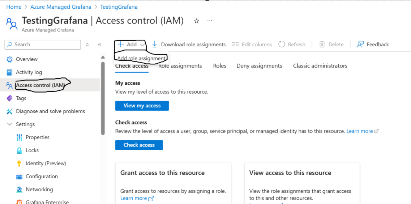Click the Refresh circular arrow icon
Screen dimensions: 411x204
click(282, 44)
